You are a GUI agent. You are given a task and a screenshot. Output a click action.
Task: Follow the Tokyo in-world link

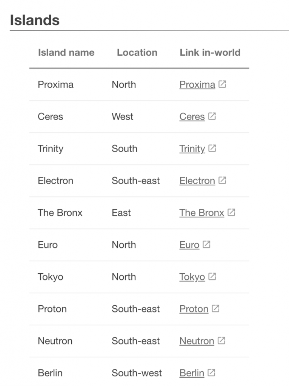coord(192,277)
